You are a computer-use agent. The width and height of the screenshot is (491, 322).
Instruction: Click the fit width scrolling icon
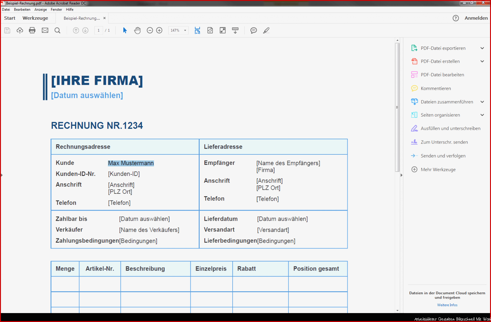[x=198, y=30]
